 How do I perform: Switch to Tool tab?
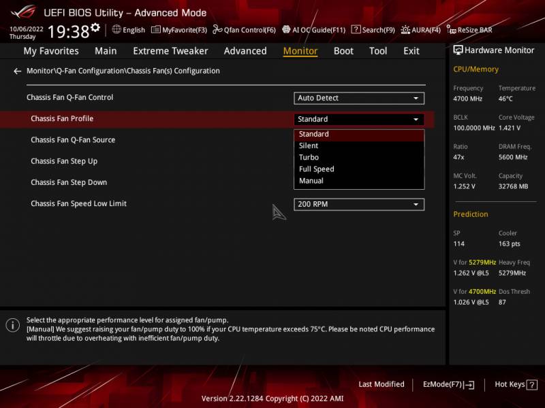[378, 51]
